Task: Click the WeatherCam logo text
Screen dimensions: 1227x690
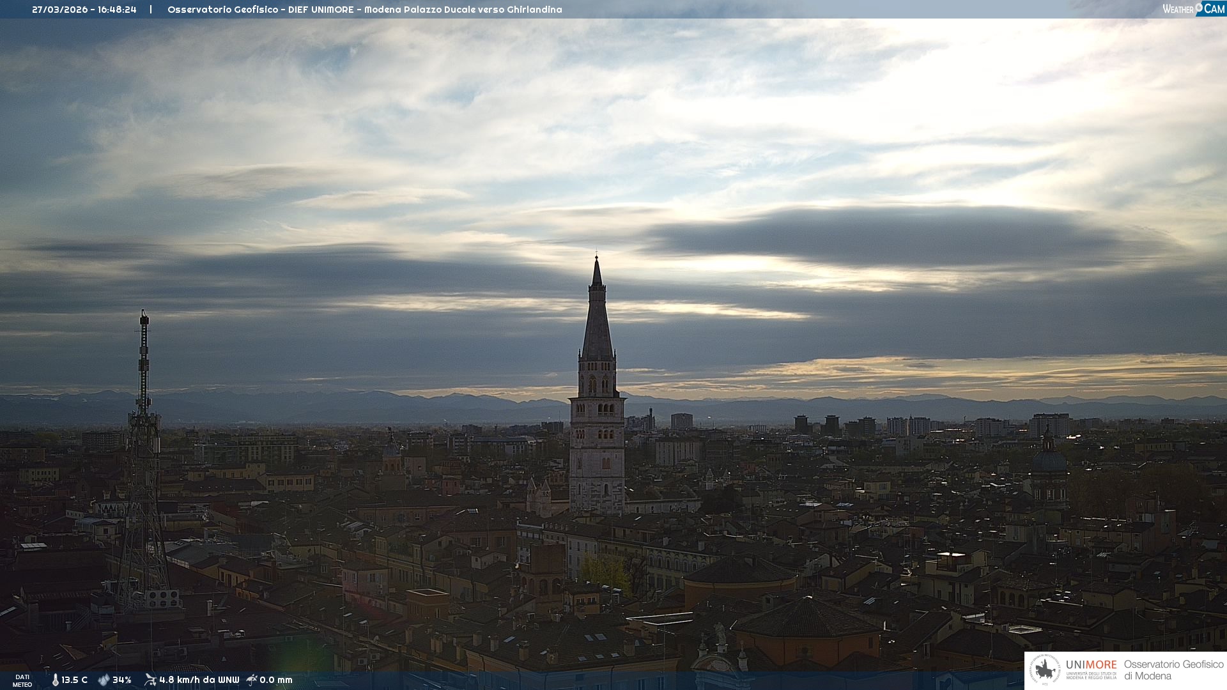Action: [x=1179, y=9]
